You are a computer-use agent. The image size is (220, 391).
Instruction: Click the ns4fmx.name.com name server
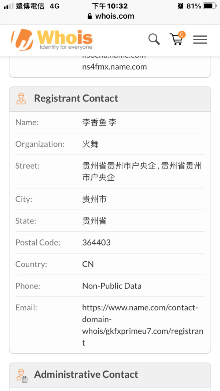(114, 67)
